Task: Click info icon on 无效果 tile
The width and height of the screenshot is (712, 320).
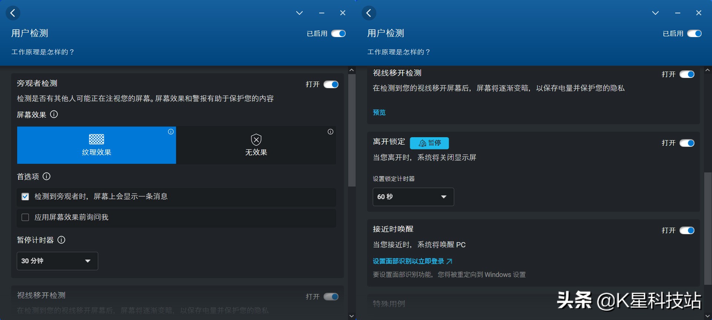Action: pos(330,132)
